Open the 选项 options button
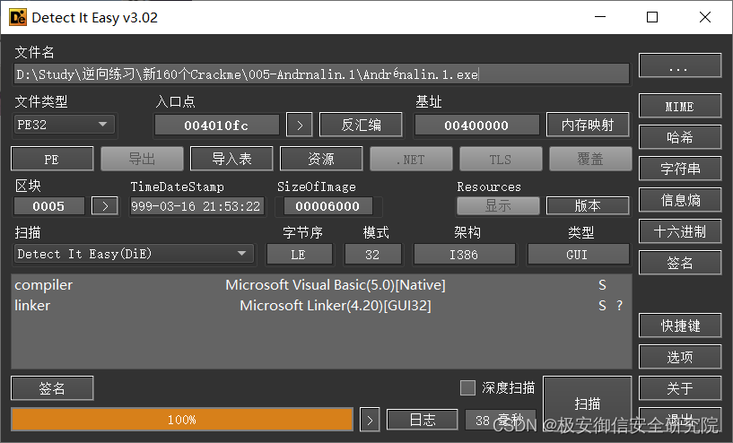Viewport: 733px width, 443px height. pos(680,357)
